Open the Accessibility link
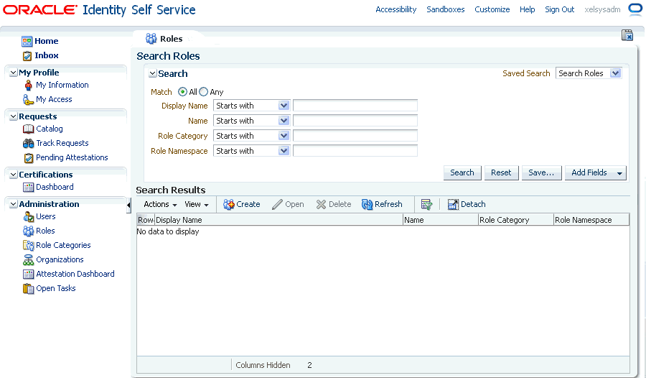Viewport: 646px width, 378px height. pyautogui.click(x=396, y=9)
